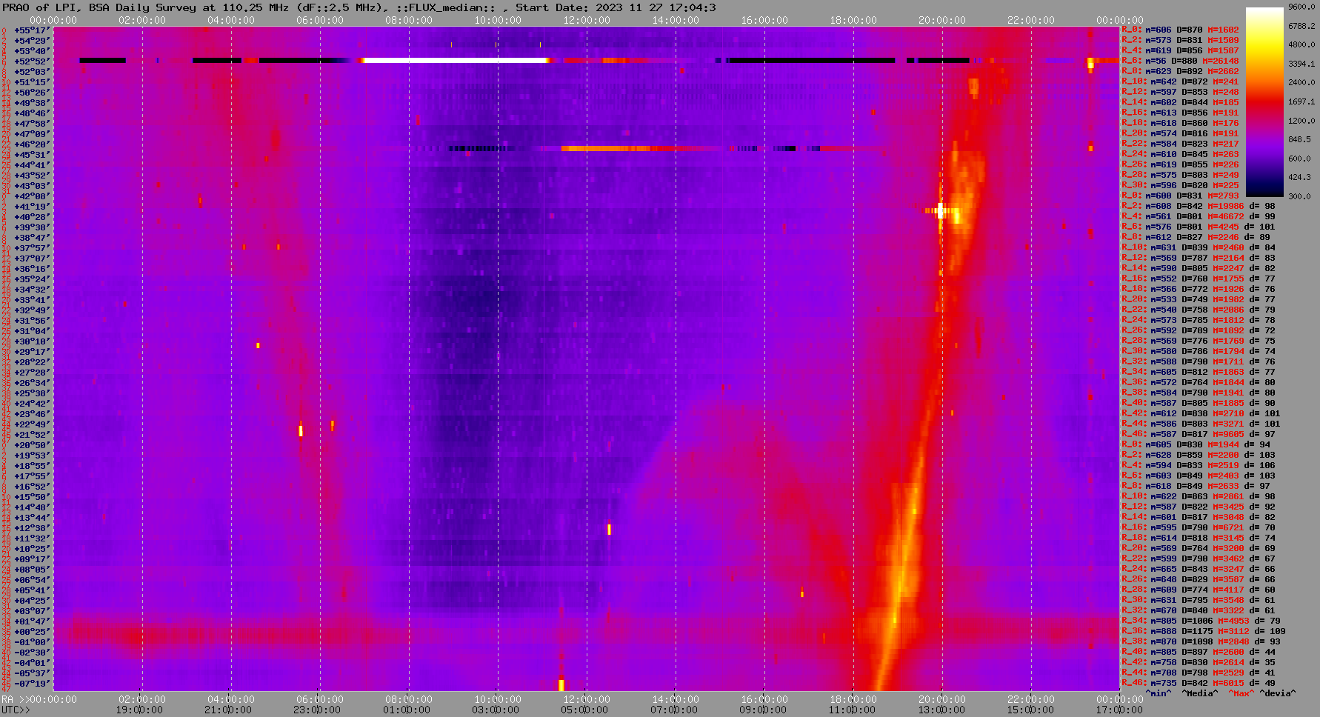Image resolution: width=1320 pixels, height=717 pixels.
Task: Click stats row with 'M=2793'
Action: (x=1180, y=196)
